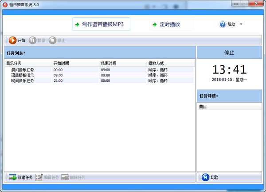Expand the 帮助 dropdown arrow
The height and width of the screenshot is (192, 266).
pyautogui.click(x=241, y=24)
